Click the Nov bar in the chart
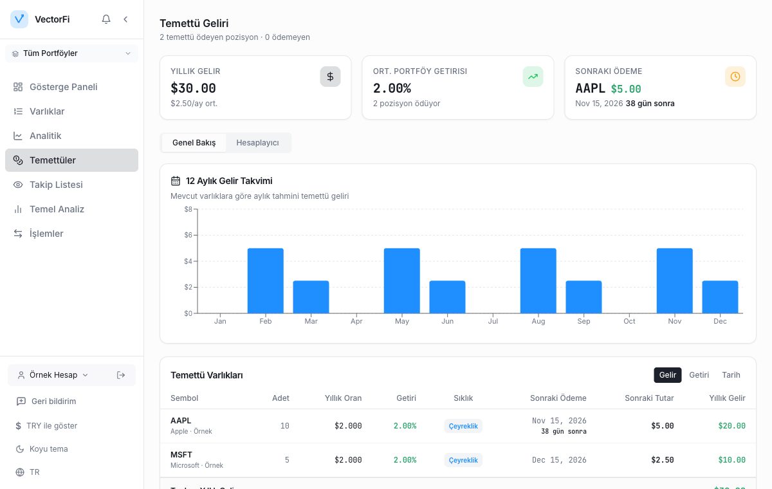Viewport: 772px width, 489px height. coord(675,281)
